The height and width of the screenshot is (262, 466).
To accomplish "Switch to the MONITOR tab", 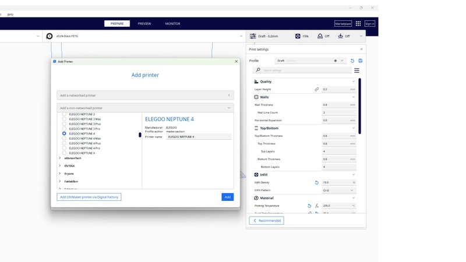I will [172, 23].
